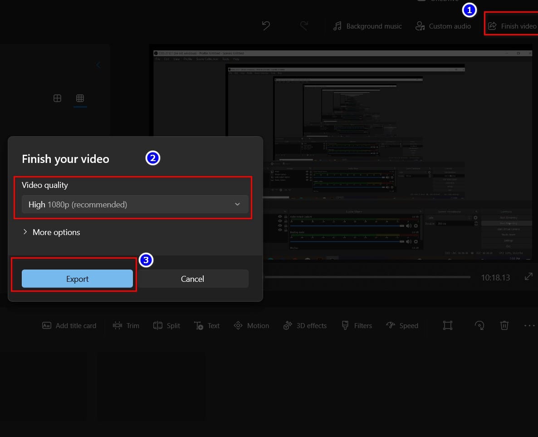Viewport: 538px width, 437px height.
Task: Delete clip with trash icon
Action: (504, 325)
